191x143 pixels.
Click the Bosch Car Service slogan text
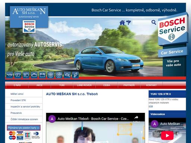134,10
